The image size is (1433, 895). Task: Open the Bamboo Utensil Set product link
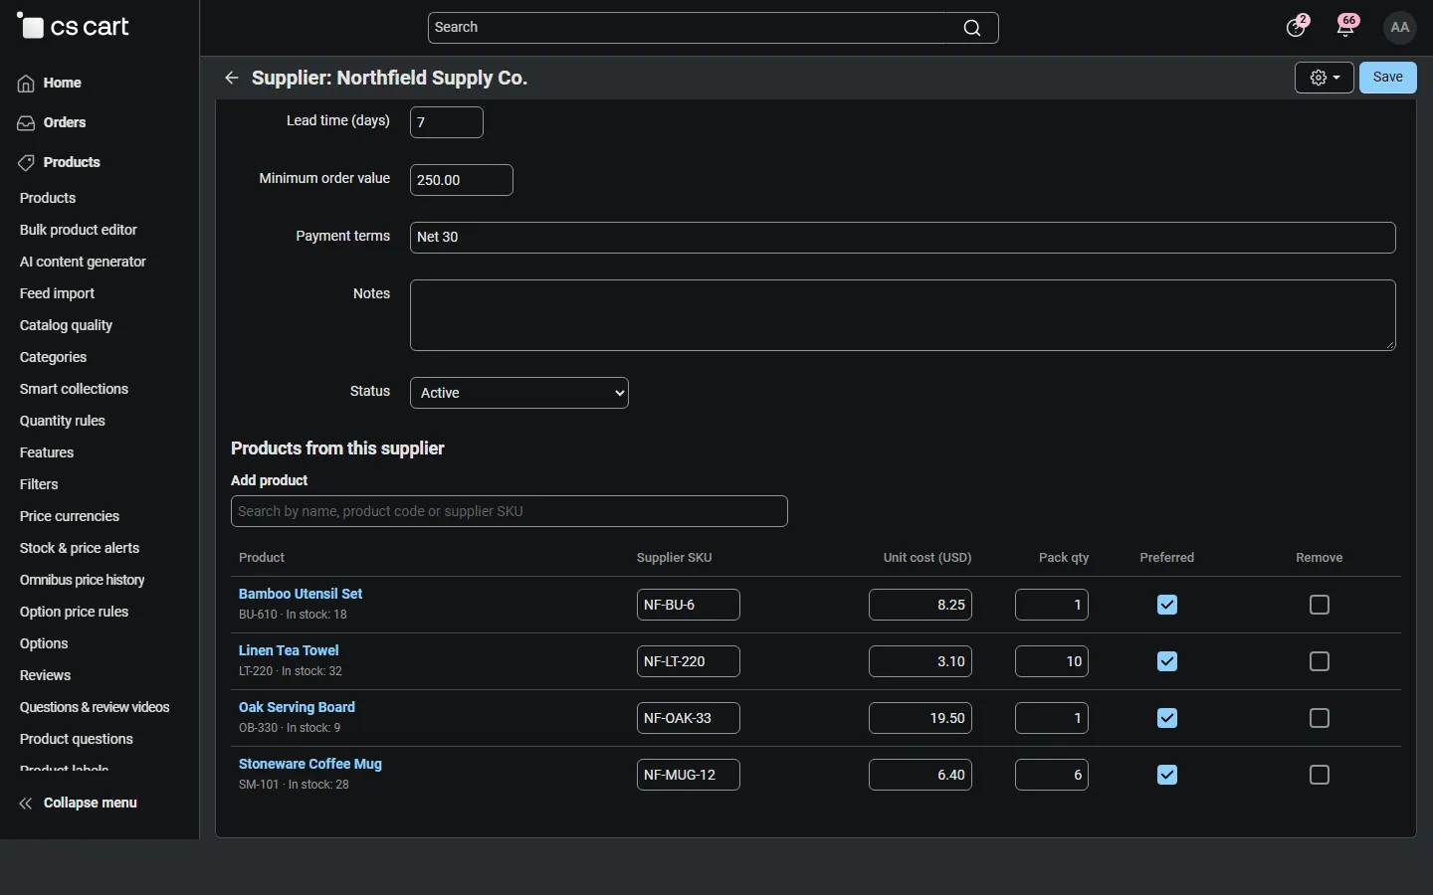tap(301, 594)
